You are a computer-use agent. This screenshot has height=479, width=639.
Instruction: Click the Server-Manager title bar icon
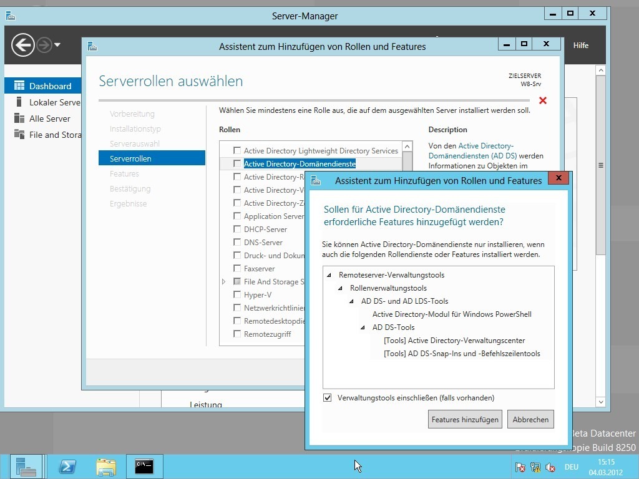pos(11,16)
